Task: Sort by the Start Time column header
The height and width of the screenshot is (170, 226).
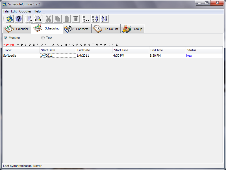Action: pyautogui.click(x=131, y=50)
